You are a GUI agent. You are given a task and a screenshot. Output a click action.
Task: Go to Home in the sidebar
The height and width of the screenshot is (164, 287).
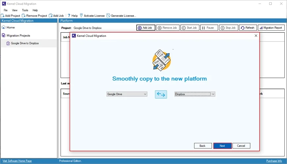coord(11,27)
